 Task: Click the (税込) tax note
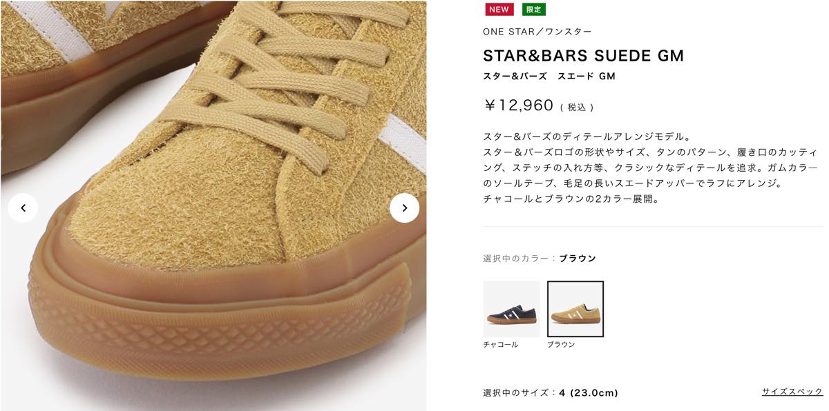click(x=577, y=108)
